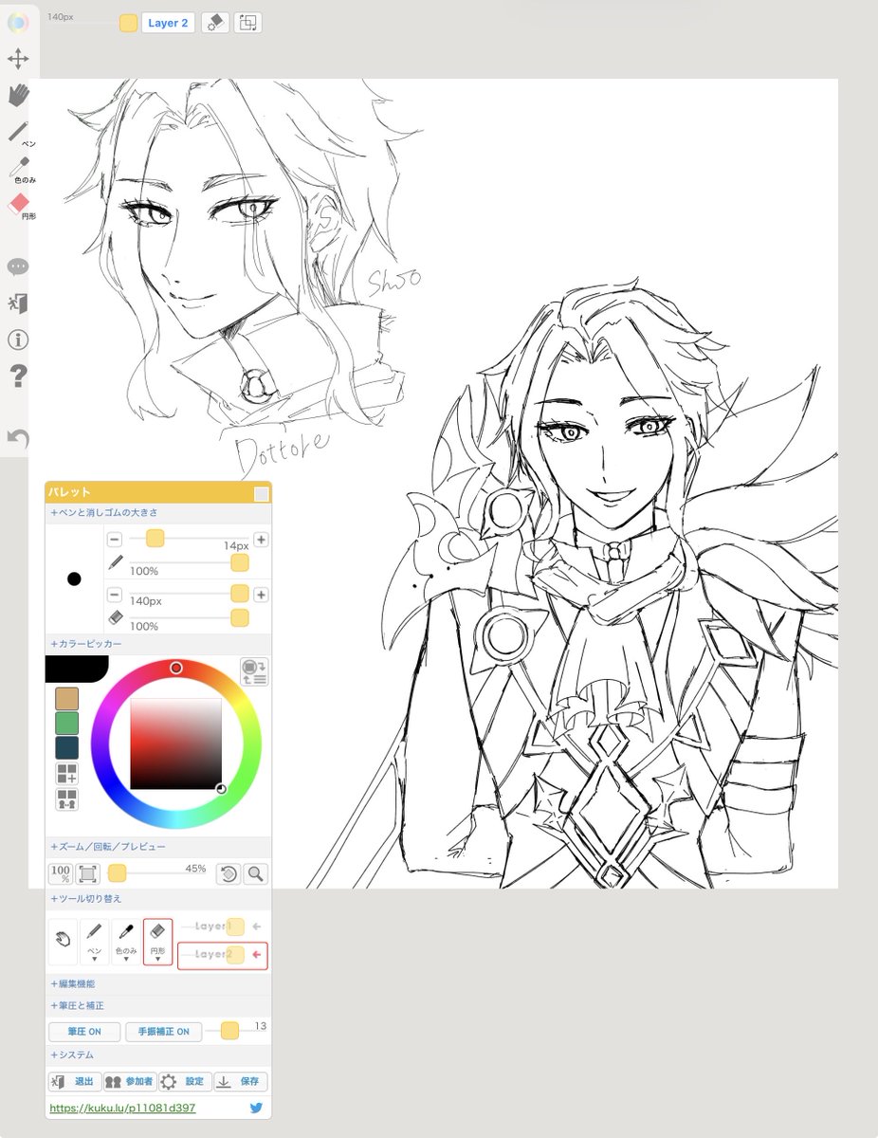Click the current black color preview
878x1138 pixels.
[x=76, y=668]
